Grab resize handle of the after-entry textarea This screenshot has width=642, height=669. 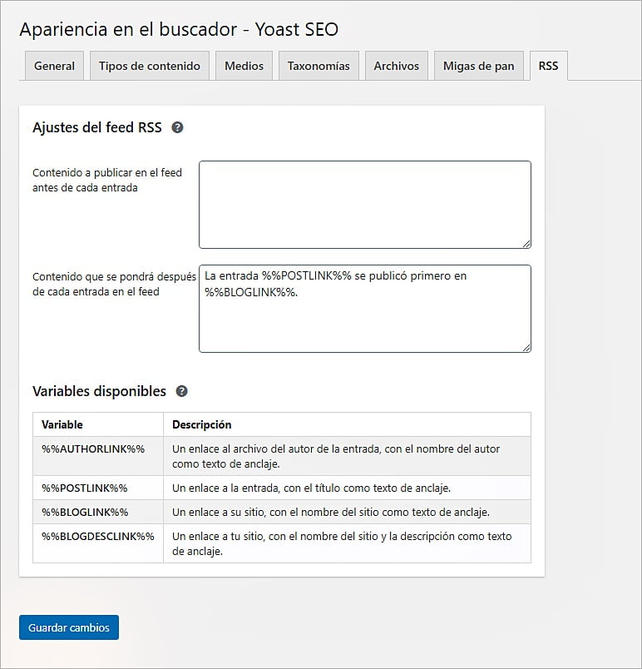(526, 348)
